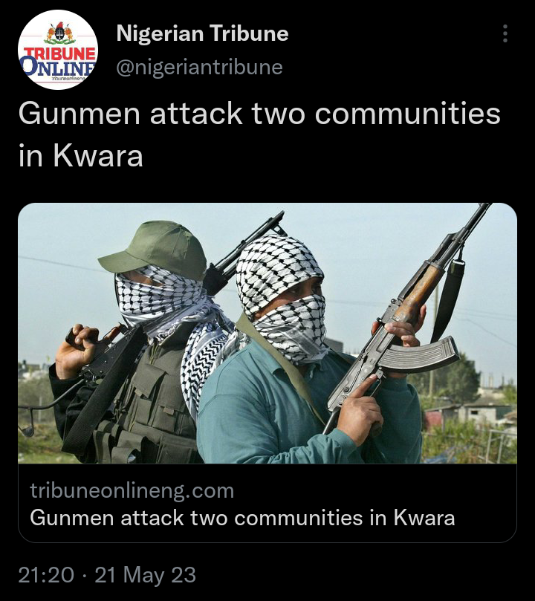Open the card headline about Kwara communities
This screenshot has width=535, height=601.
[242, 518]
